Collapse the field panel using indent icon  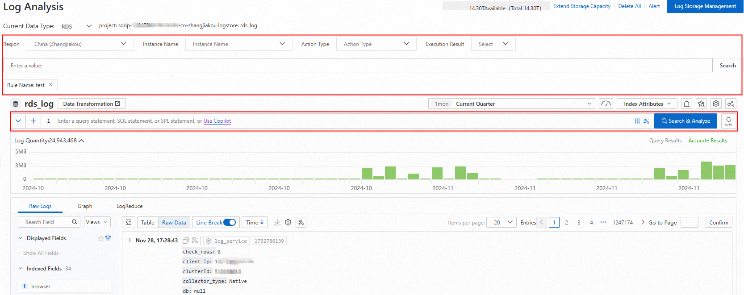pos(129,222)
